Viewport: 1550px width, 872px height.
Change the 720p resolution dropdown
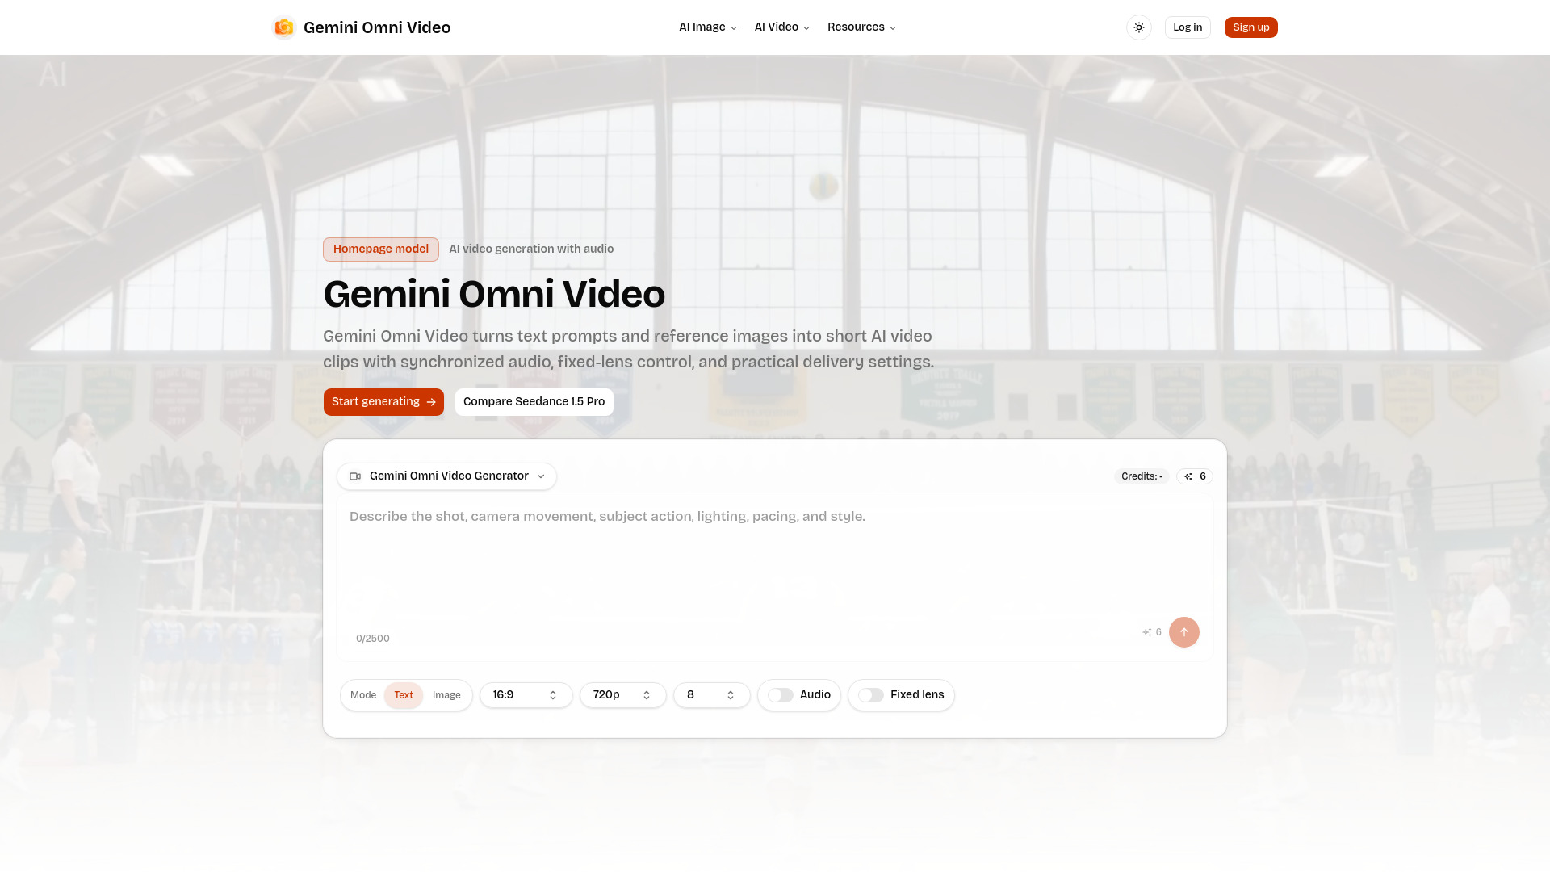(x=623, y=695)
